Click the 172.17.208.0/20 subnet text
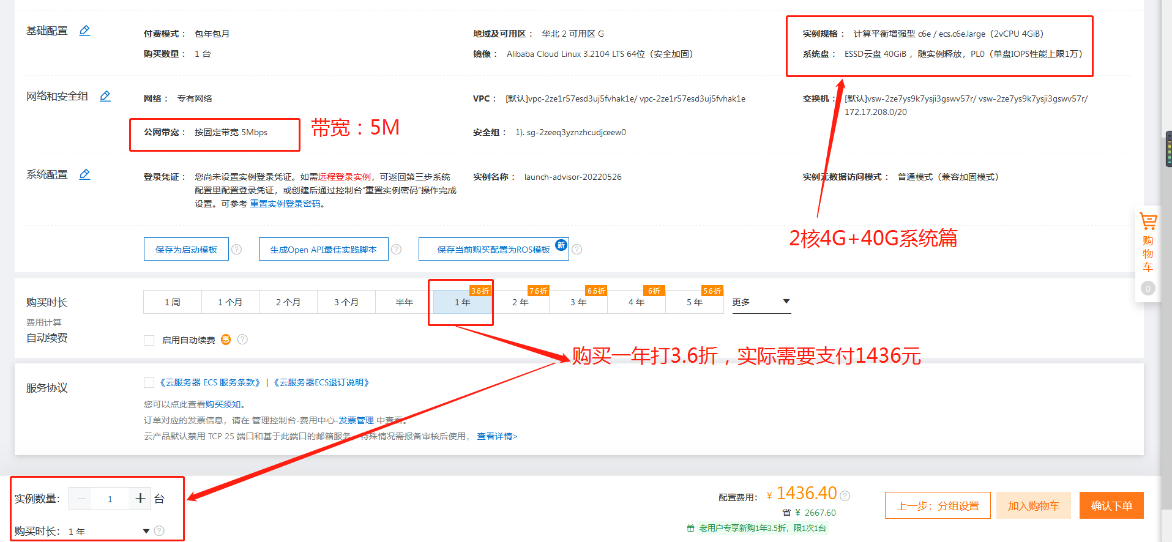1172x542 pixels. click(876, 112)
